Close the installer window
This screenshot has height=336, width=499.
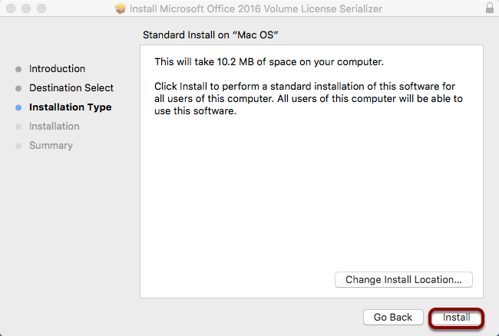pyautogui.click(x=11, y=8)
